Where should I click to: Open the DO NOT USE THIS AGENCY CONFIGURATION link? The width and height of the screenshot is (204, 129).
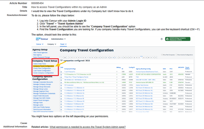click(x=148, y=74)
